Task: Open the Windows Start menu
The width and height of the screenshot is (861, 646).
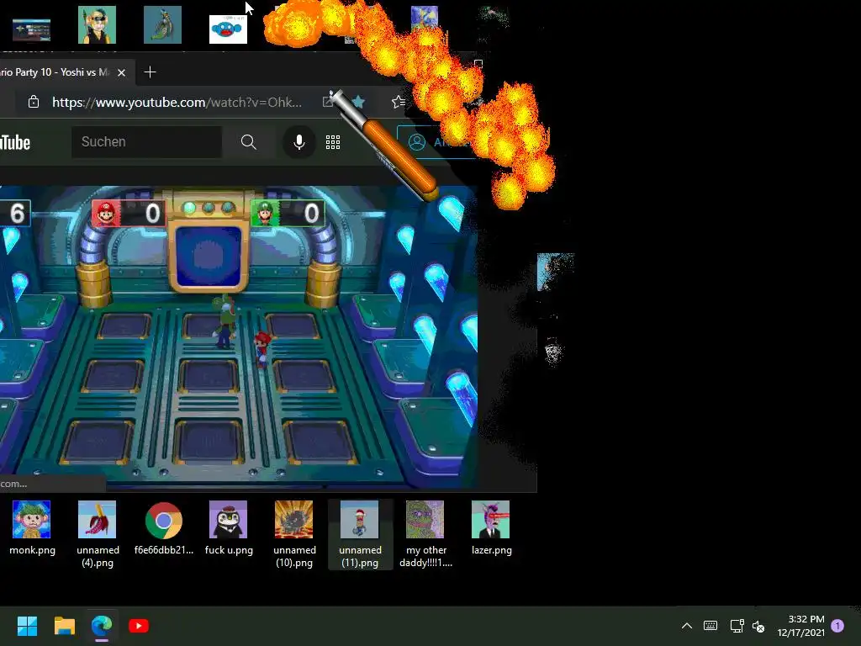Action: coord(27,626)
